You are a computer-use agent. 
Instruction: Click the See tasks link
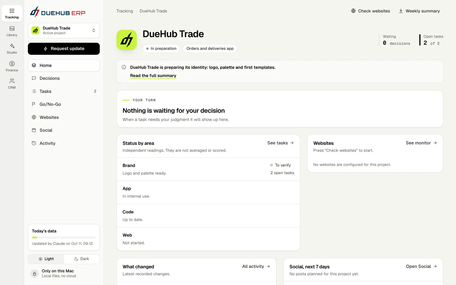tap(280, 143)
